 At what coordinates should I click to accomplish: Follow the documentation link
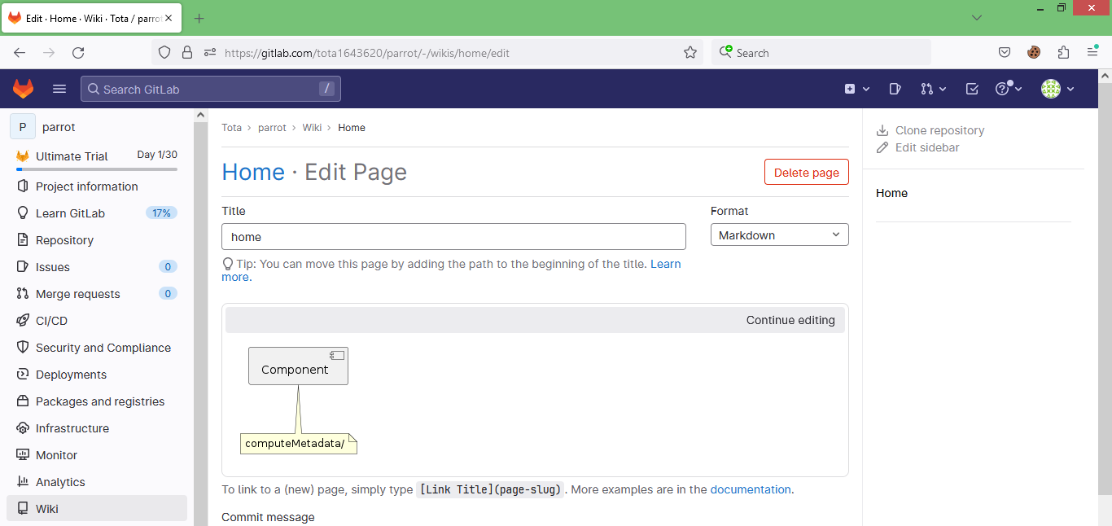click(x=751, y=489)
